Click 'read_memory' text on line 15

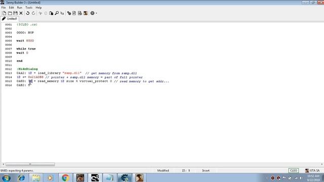point(48,81)
